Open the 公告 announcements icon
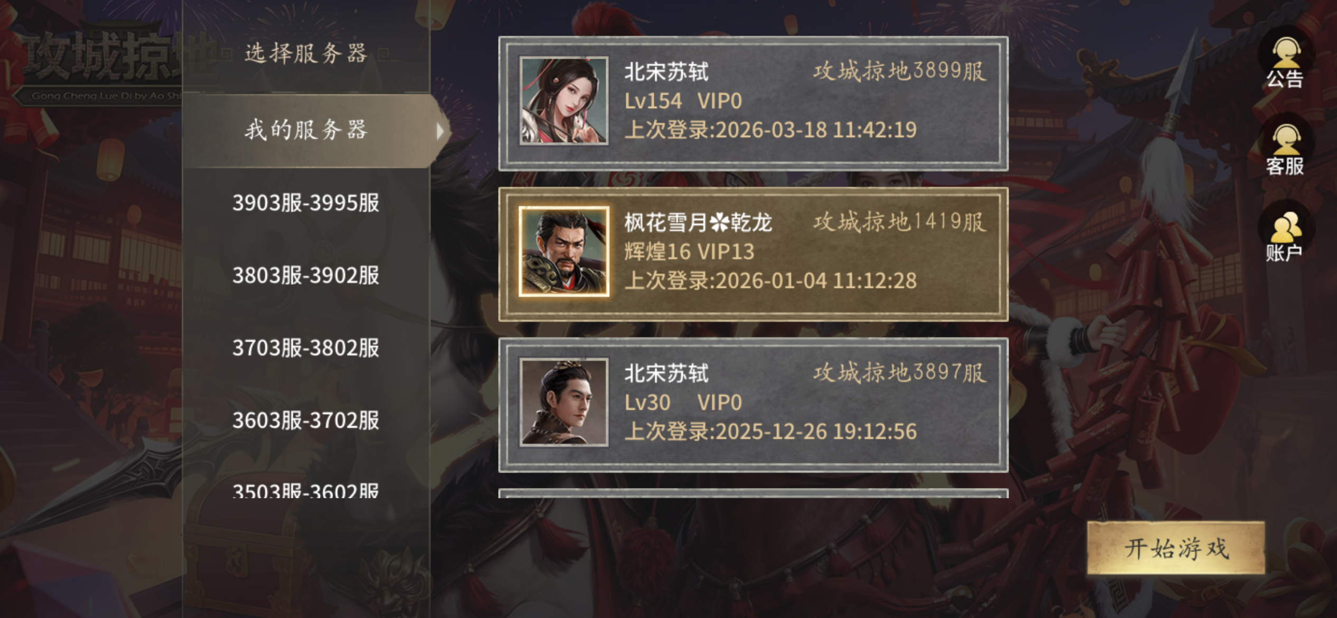Viewport: 1337px width, 618px height. tap(1285, 63)
